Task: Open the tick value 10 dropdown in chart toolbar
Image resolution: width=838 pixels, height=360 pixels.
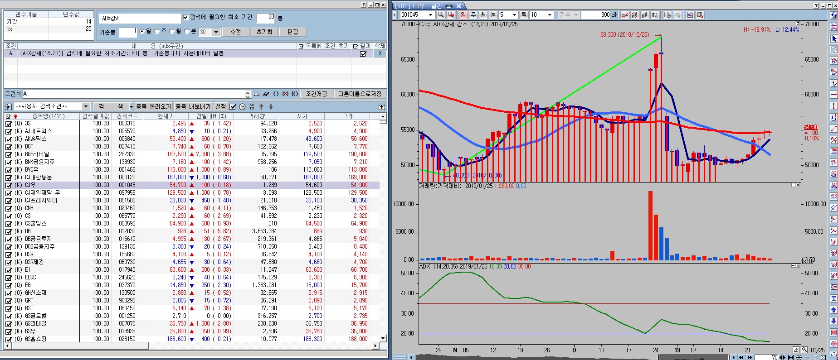Action: 550,15
